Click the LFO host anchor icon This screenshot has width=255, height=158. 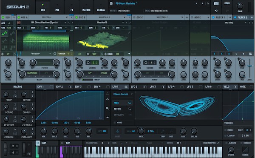coord(118,131)
